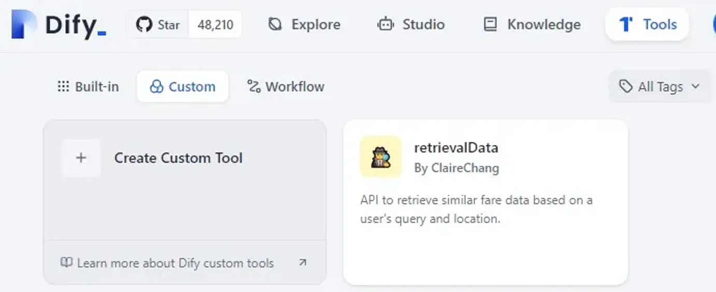Expand the All Tags dropdown
The height and width of the screenshot is (292, 716).
(x=660, y=86)
